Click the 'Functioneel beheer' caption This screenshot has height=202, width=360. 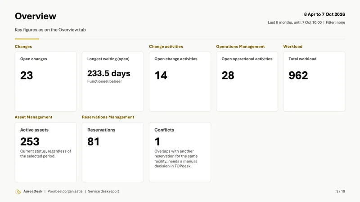[x=104, y=81]
